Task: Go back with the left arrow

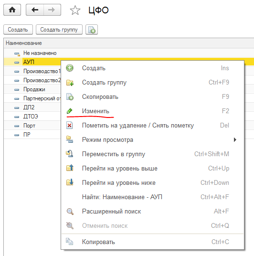Action: click(35, 10)
